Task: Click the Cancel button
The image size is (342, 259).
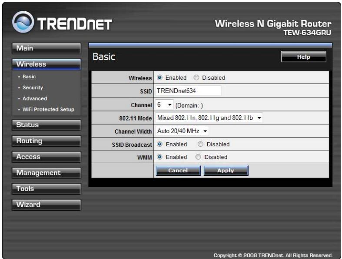Action: 178,171
